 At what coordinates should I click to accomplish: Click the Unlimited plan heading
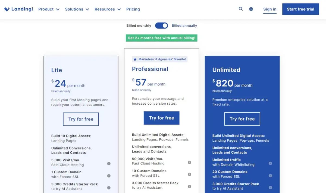click(x=226, y=70)
